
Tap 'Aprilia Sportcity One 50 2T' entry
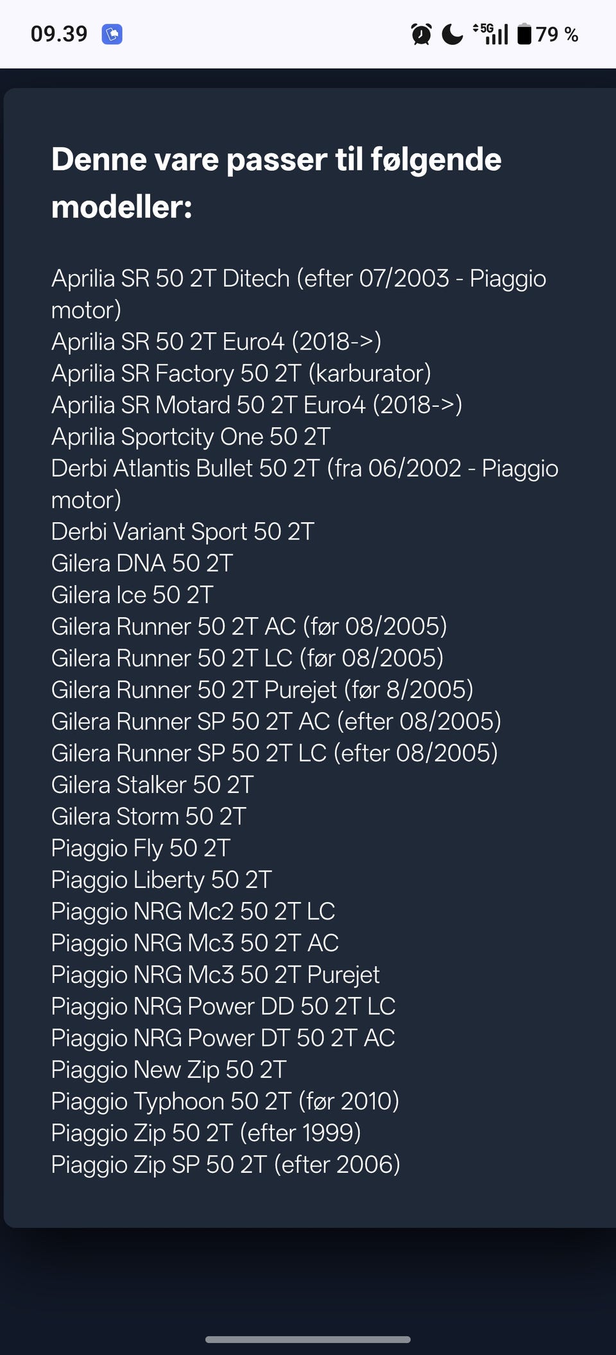[x=191, y=437]
